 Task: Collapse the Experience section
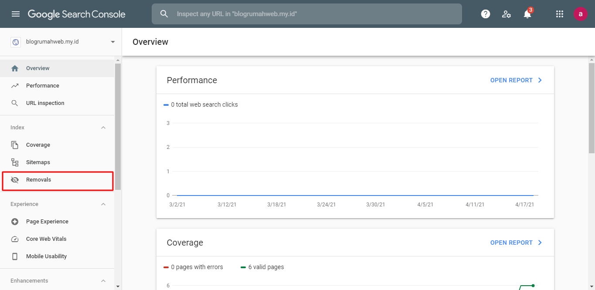(103, 204)
